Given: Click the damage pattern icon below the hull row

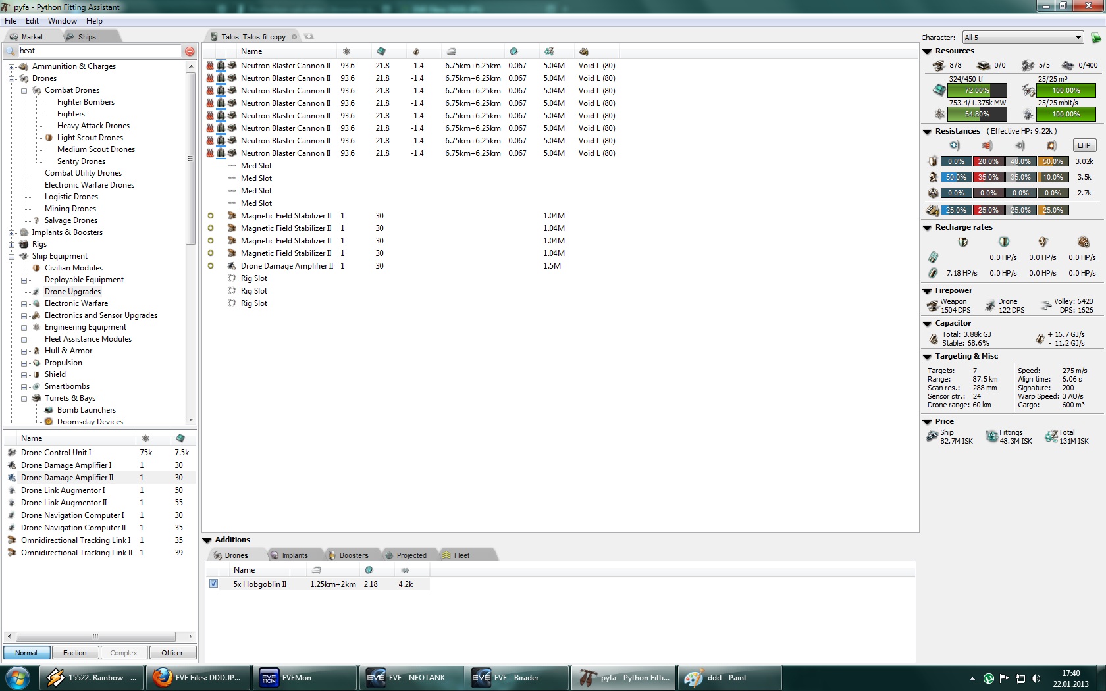Looking at the screenshot, I should pyautogui.click(x=932, y=210).
